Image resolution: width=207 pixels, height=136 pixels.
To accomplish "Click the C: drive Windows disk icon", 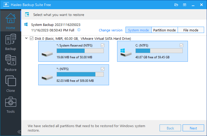I will coord(126,53).
